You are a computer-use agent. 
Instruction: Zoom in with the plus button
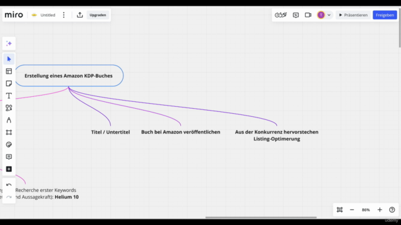click(x=380, y=210)
